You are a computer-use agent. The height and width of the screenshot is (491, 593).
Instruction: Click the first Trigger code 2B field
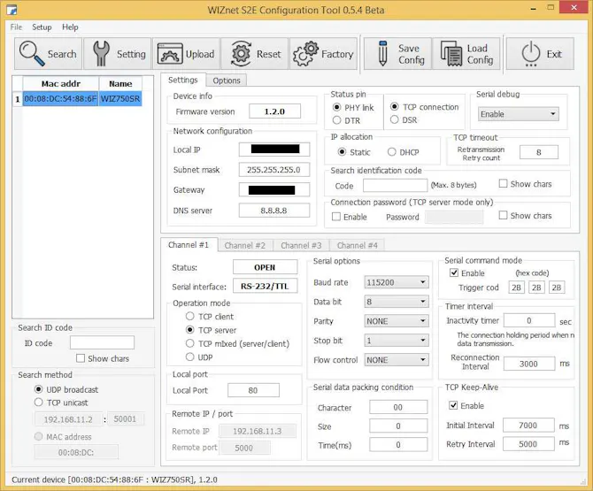coord(516,288)
